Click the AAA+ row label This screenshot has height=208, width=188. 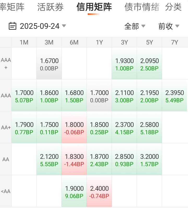point(6,64)
